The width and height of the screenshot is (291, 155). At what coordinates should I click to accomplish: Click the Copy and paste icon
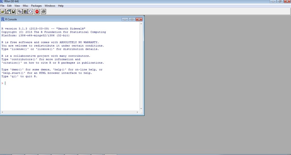point(30,11)
